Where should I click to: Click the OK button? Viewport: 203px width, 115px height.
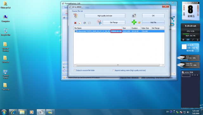[x=153, y=16]
